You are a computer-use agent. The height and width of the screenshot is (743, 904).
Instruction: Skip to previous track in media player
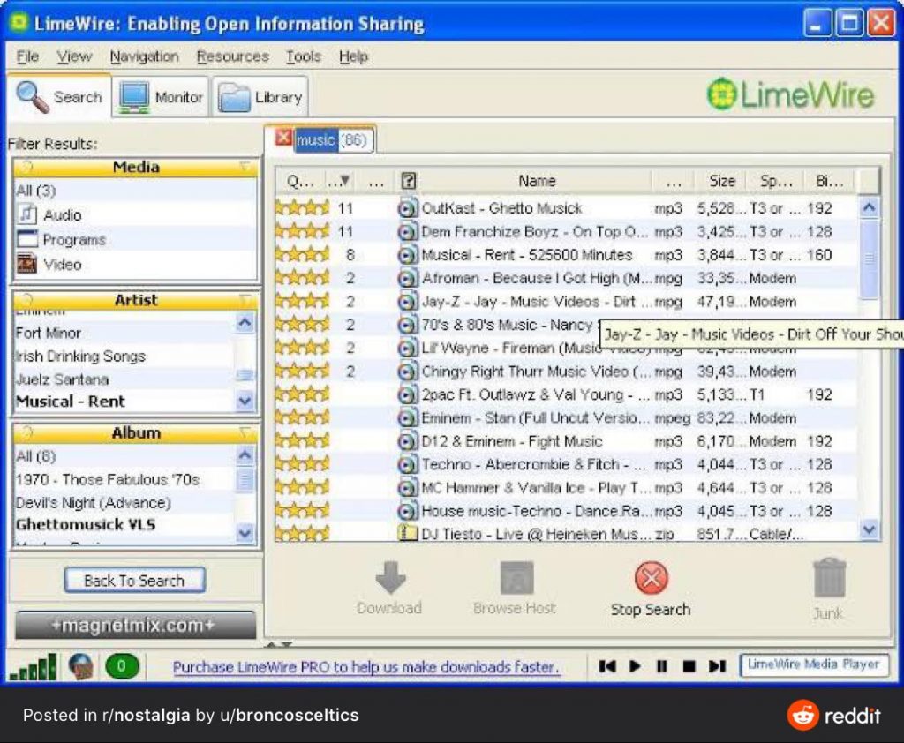(607, 666)
